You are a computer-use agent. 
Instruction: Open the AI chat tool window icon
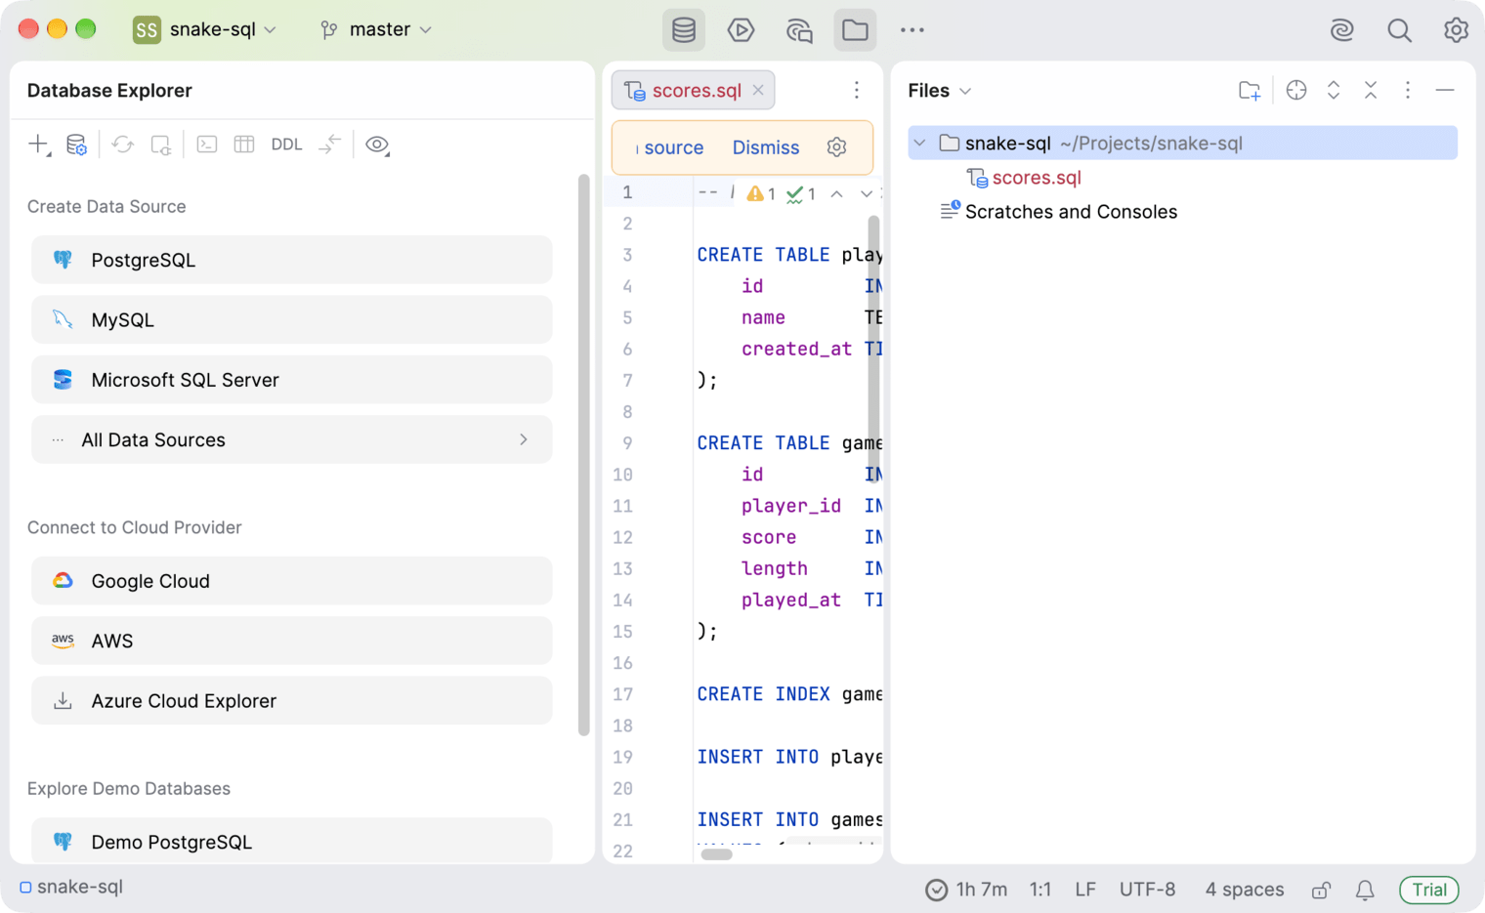click(x=799, y=30)
